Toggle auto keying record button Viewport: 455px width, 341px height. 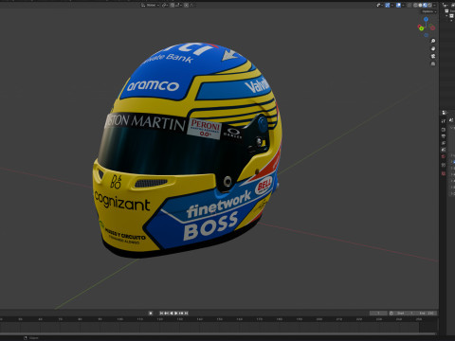pyautogui.click(x=151, y=314)
